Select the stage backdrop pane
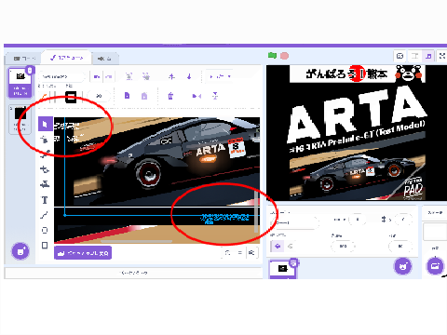The width and height of the screenshot is (447, 335). [x=435, y=231]
